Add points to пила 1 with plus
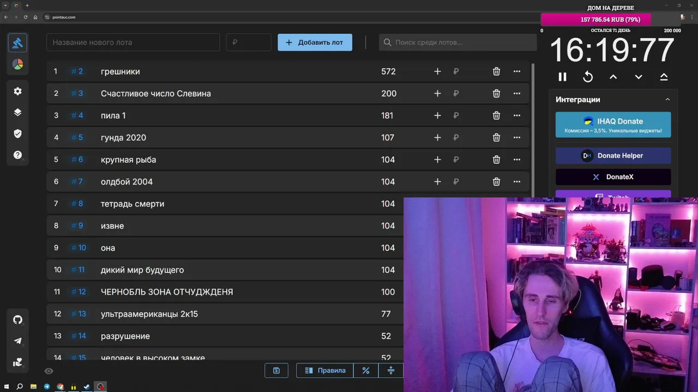The height and width of the screenshot is (392, 698). (437, 115)
